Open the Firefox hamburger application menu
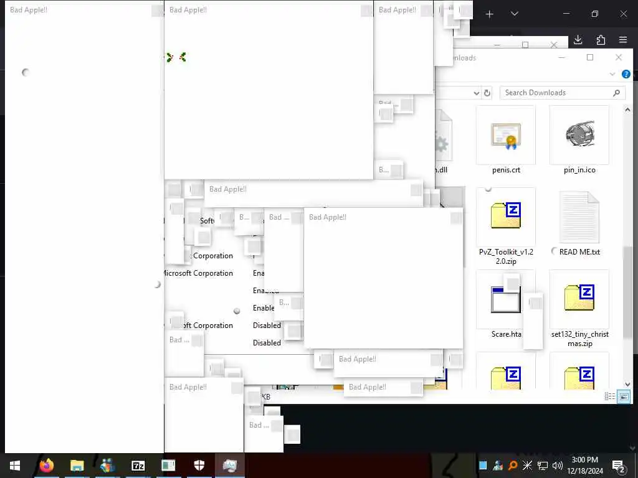Image resolution: width=638 pixels, height=478 pixels. (623, 39)
